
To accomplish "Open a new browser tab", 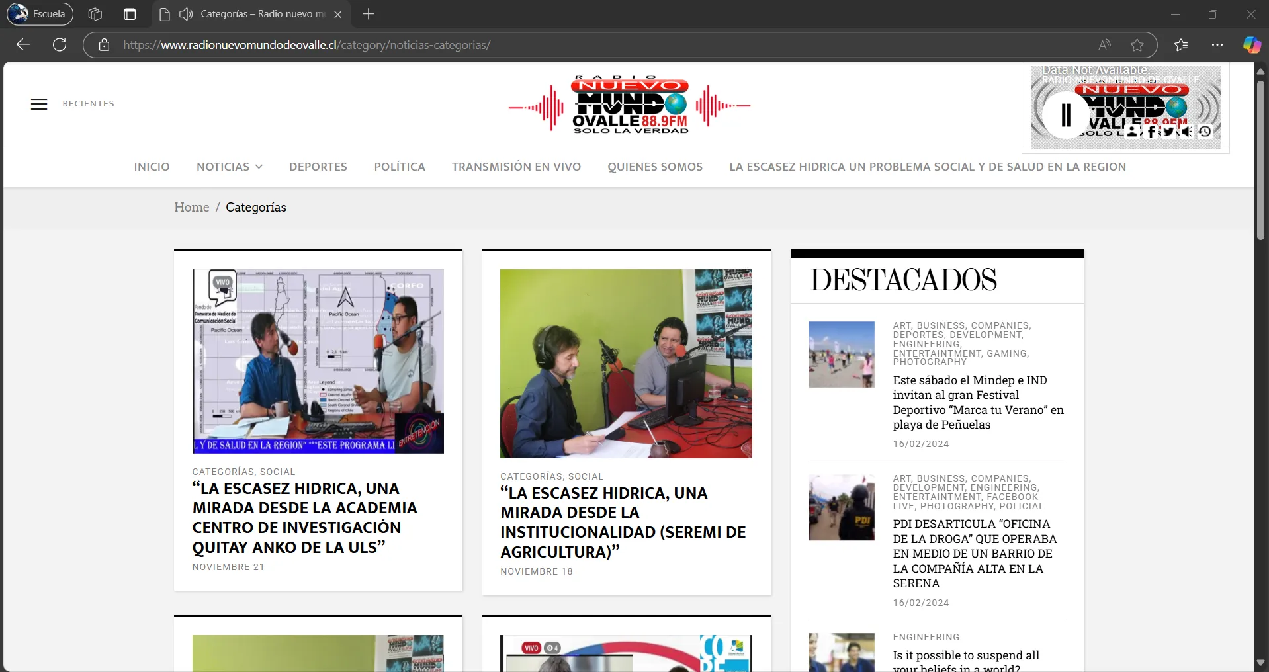I will 369,14.
